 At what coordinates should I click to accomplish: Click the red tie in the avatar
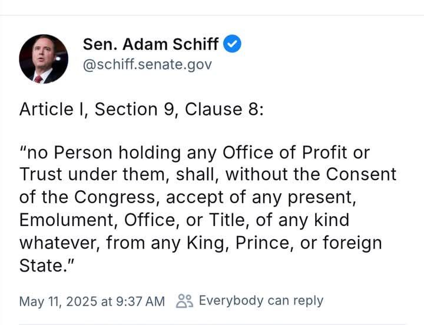(x=38, y=79)
